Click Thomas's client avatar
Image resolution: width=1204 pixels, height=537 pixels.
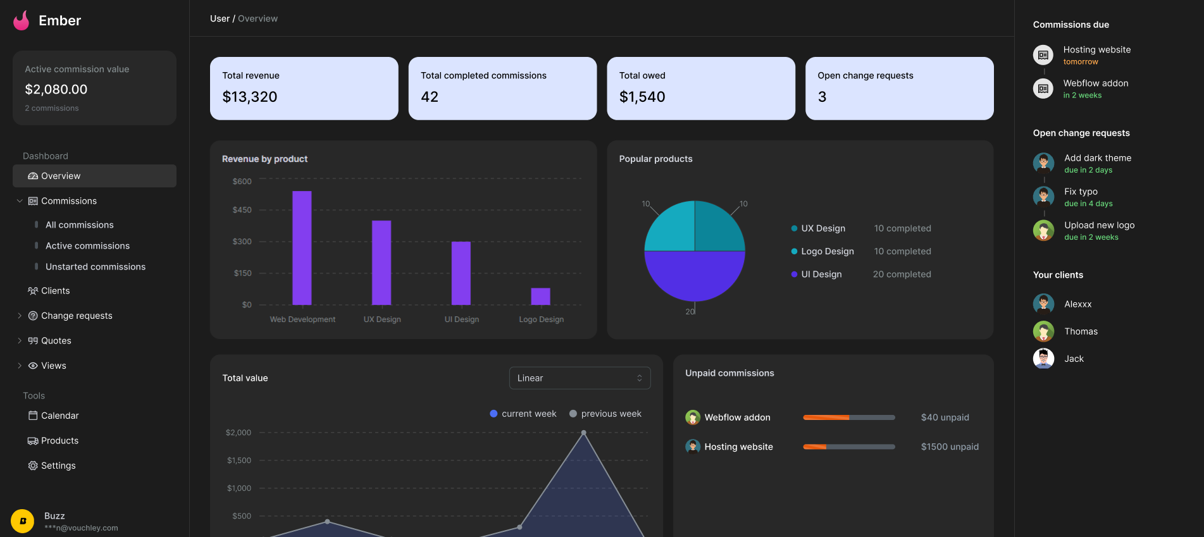pyautogui.click(x=1043, y=331)
